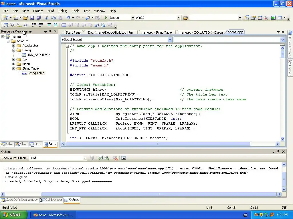This screenshot has width=293, height=219.
Task: Switch to the Code Definition Window tab
Action: tap(20, 200)
